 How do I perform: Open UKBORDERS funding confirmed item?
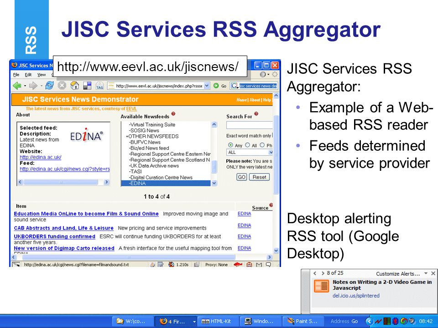pos(55,236)
